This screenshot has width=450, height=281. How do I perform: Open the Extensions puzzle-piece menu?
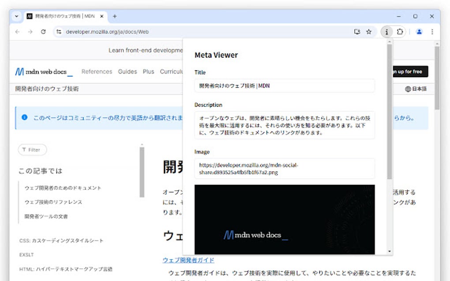click(400, 32)
